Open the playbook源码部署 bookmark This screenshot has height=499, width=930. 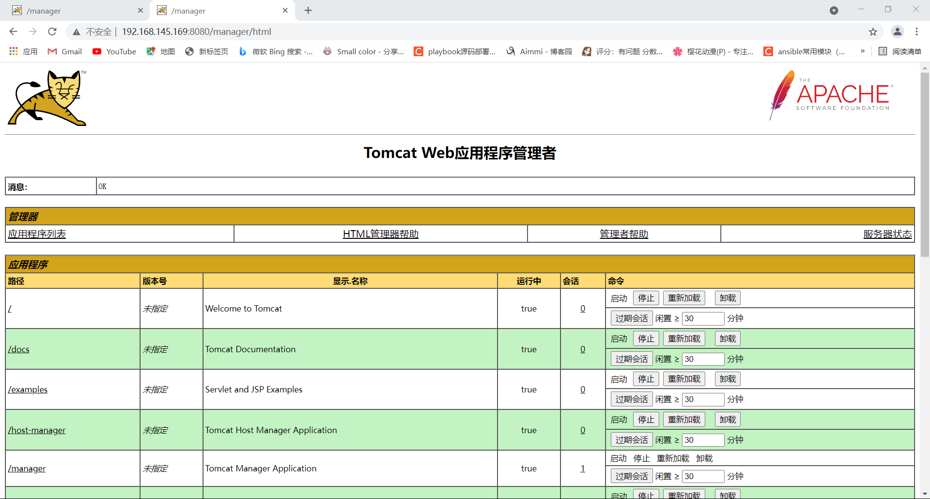pyautogui.click(x=454, y=51)
